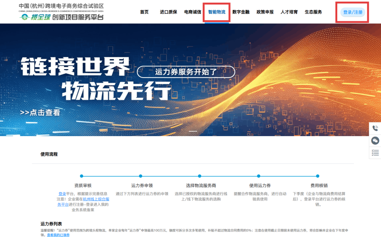Open the 电商诚信 menu item

[193, 12]
